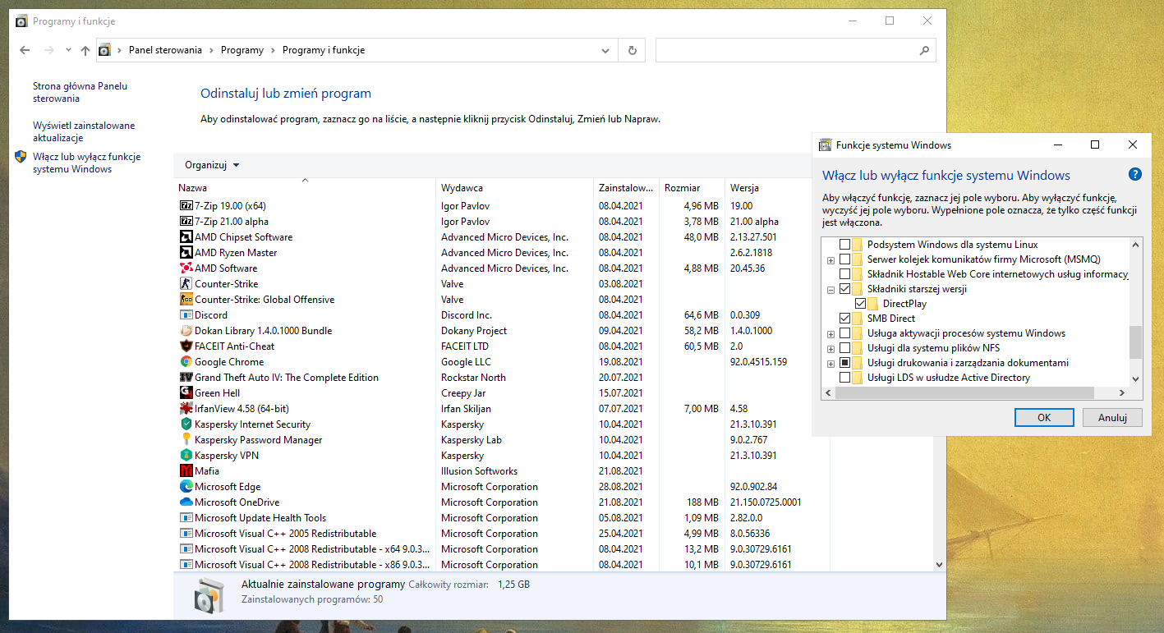Open the recent locations dropdown arrow
1164x633 pixels.
(67, 50)
